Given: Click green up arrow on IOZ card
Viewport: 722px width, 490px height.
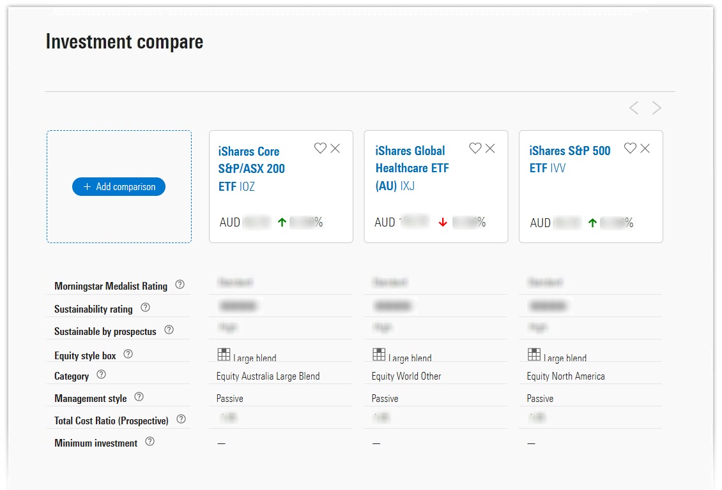Looking at the screenshot, I should tap(282, 223).
